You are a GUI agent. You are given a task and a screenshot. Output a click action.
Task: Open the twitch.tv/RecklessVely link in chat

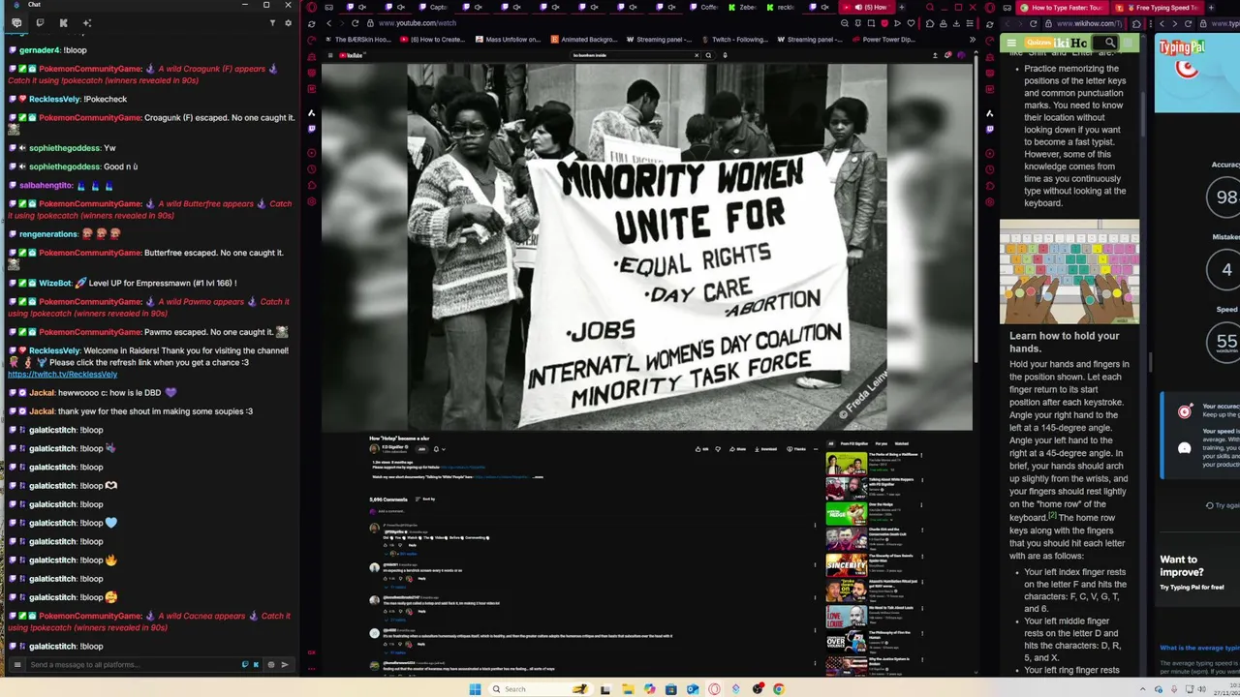click(x=62, y=374)
